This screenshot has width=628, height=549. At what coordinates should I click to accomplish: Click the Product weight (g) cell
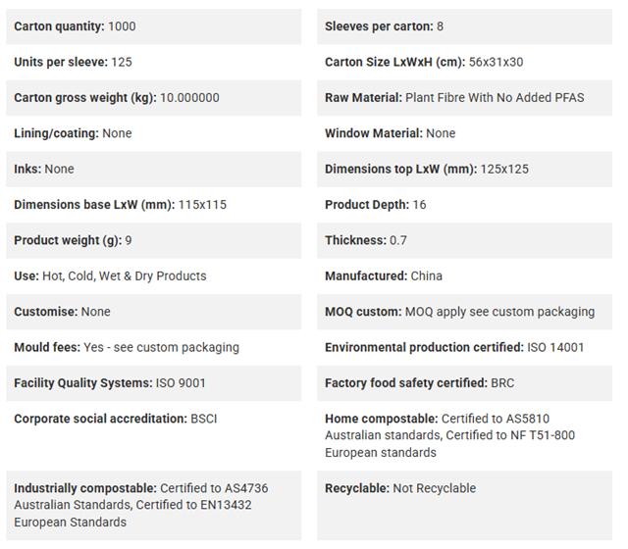click(x=154, y=240)
